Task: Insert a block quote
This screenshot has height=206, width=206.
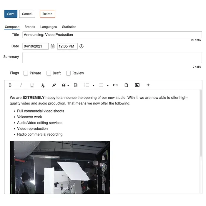Action: [x=64, y=85]
